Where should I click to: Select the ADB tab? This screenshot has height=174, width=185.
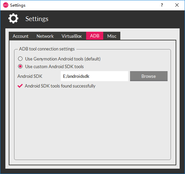pyautogui.click(x=95, y=36)
